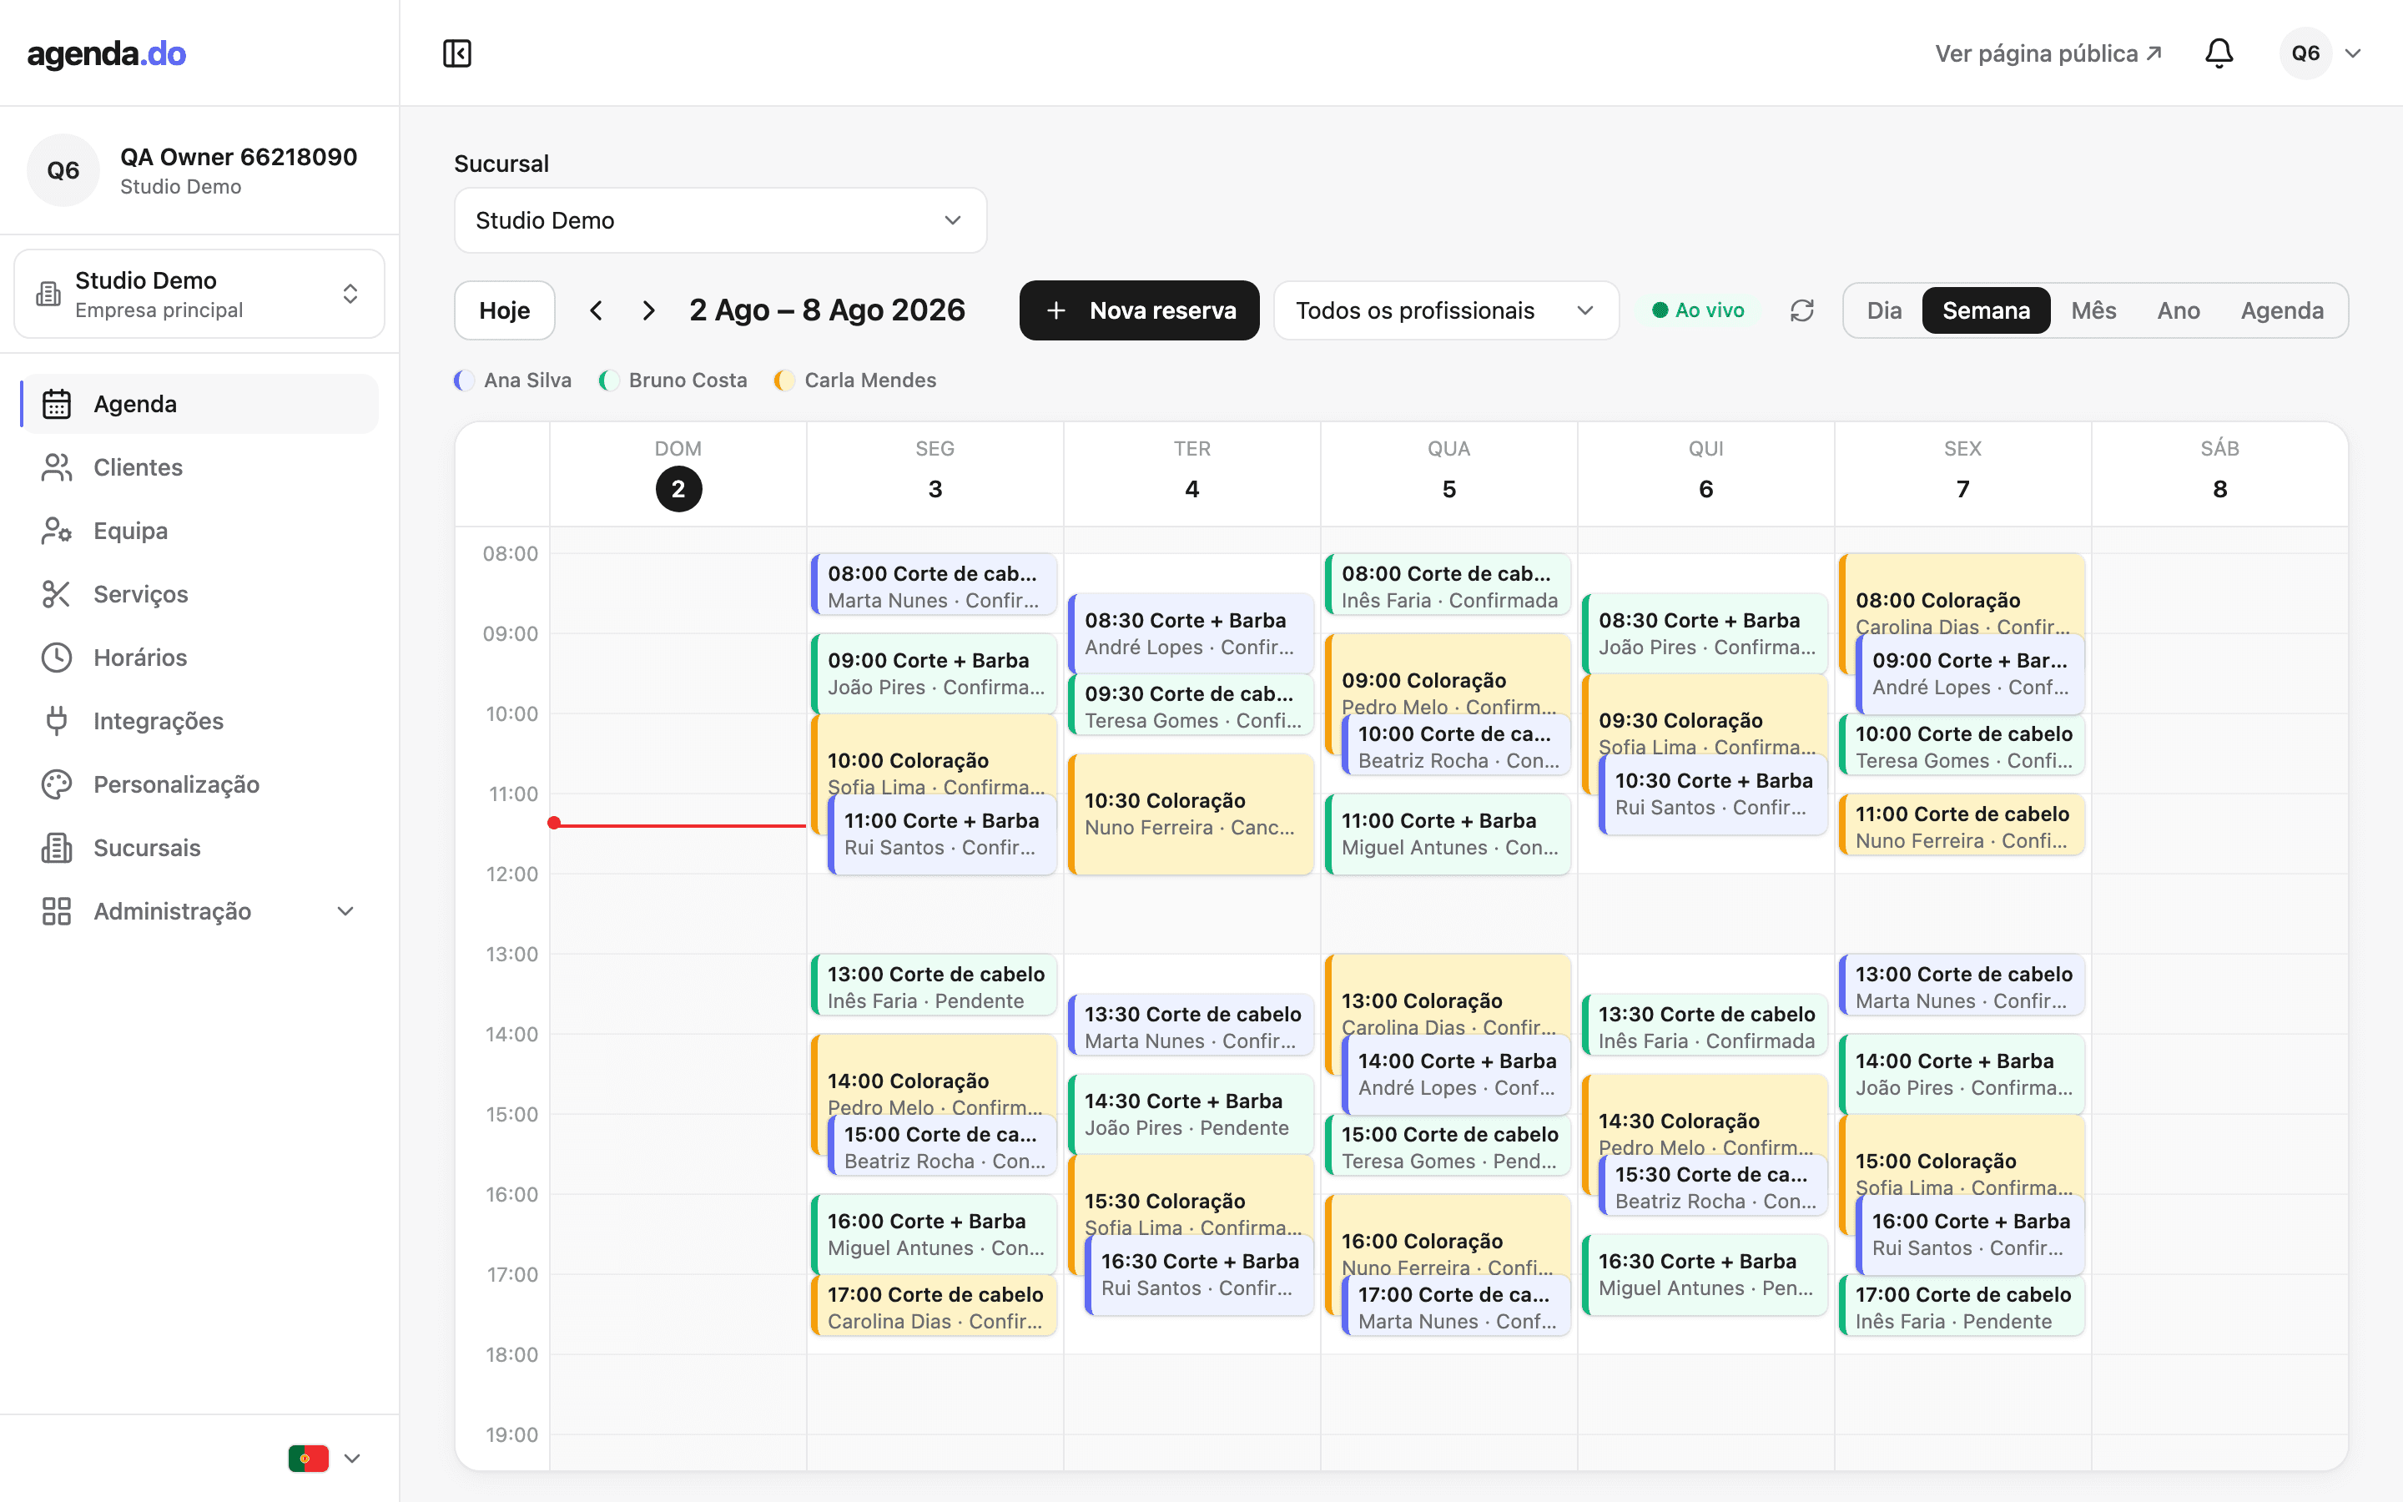Open the Q6 account menu top right
The width and height of the screenshot is (2403, 1502).
[2321, 53]
